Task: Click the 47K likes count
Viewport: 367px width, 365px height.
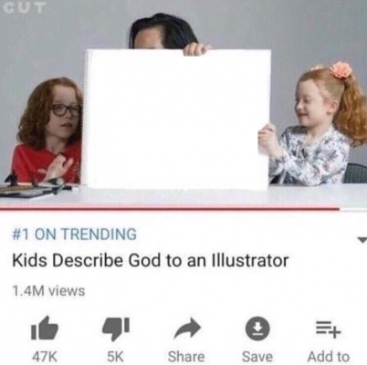Action: point(45,357)
